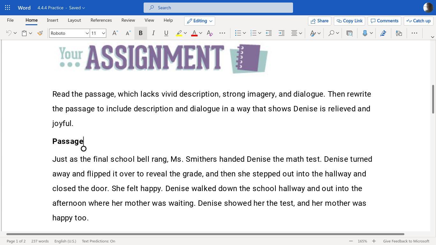Switch to the References tab

point(101,20)
